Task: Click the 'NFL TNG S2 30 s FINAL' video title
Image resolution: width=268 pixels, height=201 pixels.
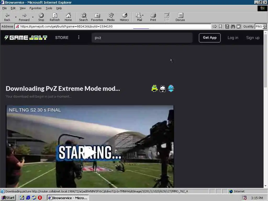Action: [x=35, y=110]
